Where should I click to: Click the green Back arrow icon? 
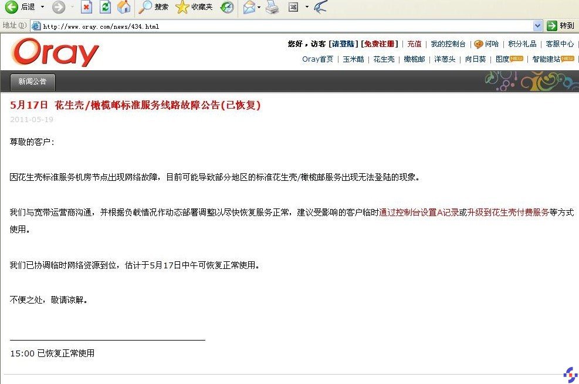[11, 6]
